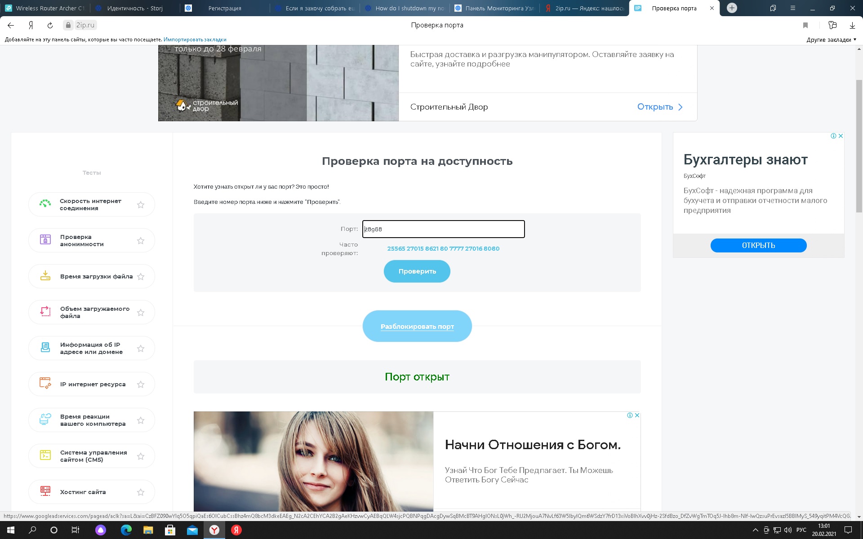Screen dimensions: 863x539
Task: Click the file download time icon
Action: (x=45, y=276)
